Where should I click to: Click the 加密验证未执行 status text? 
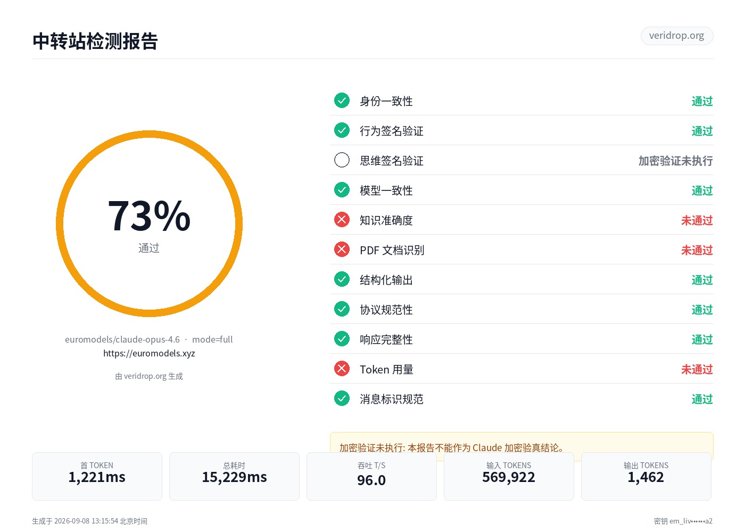point(676,161)
